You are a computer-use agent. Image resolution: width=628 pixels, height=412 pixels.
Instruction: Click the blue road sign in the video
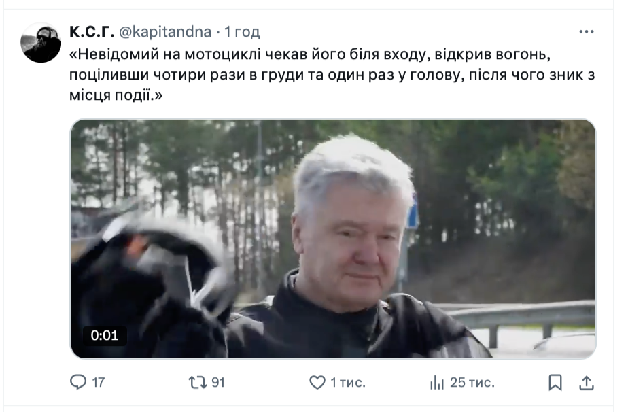[x=413, y=216]
